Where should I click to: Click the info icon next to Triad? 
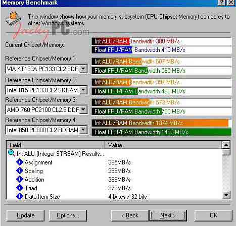pyautogui.click(x=20, y=188)
